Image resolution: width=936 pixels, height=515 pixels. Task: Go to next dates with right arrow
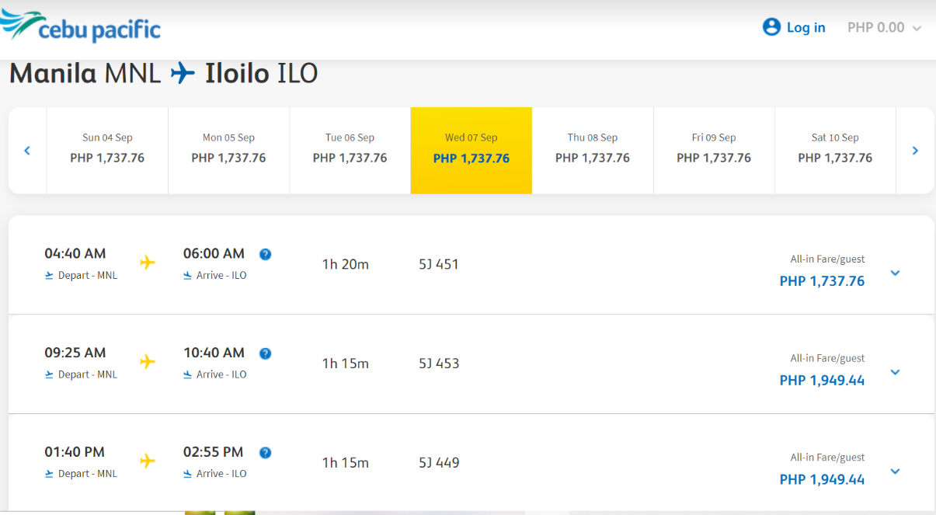[x=915, y=151]
